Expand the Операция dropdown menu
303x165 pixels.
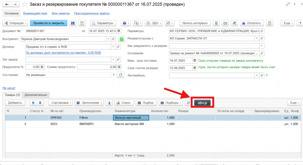(x=15, y=23)
